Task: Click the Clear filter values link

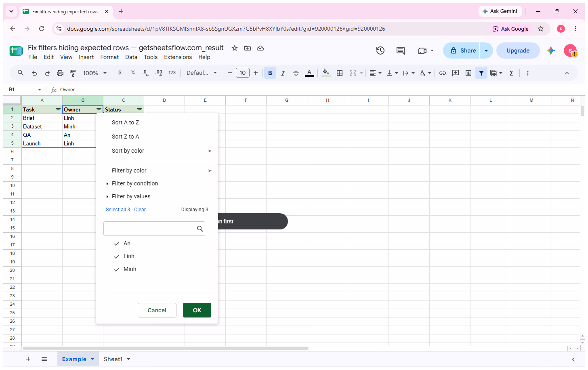Action: pyautogui.click(x=140, y=210)
